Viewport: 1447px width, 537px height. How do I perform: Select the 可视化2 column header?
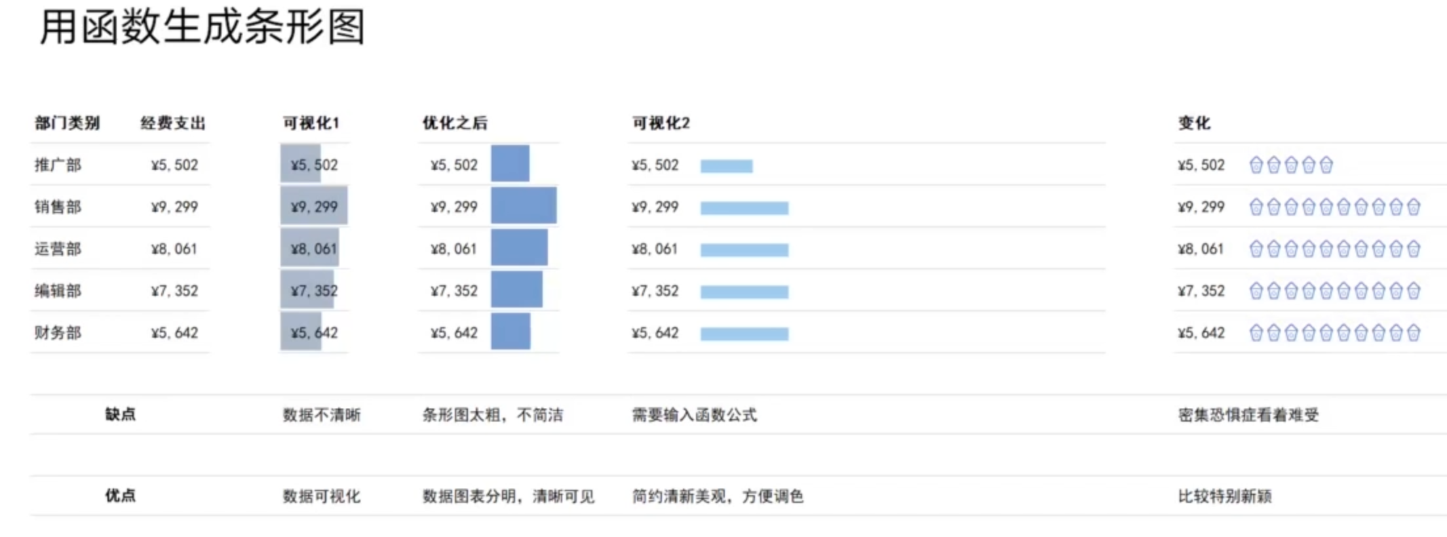[661, 123]
